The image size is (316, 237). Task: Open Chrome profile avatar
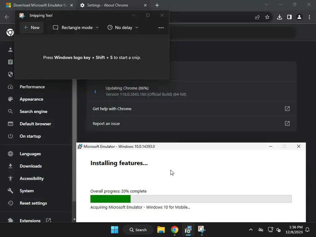pos(299,17)
